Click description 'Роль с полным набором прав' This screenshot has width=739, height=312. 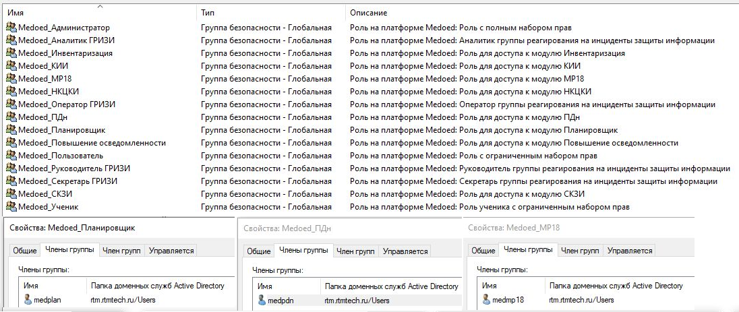click(x=515, y=28)
